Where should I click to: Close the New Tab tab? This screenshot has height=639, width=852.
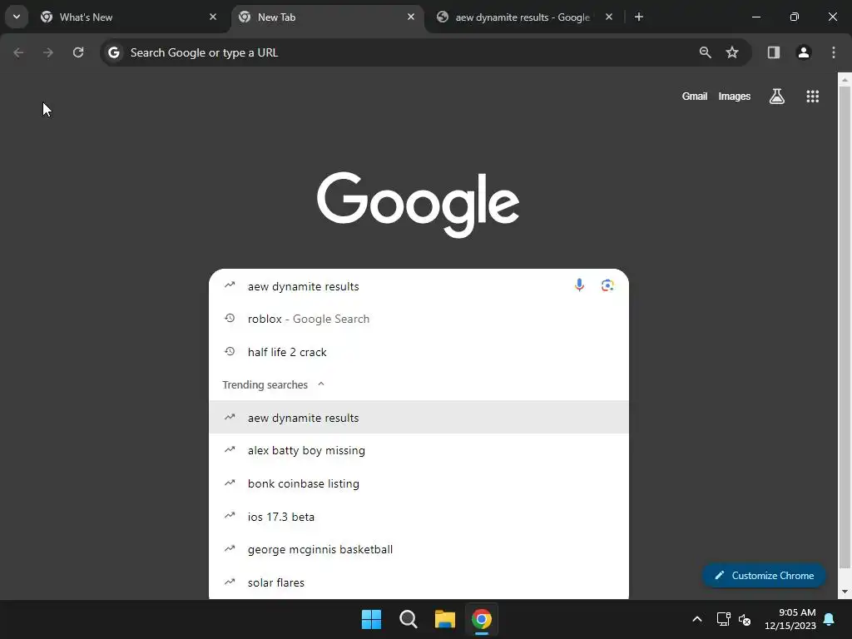(411, 17)
